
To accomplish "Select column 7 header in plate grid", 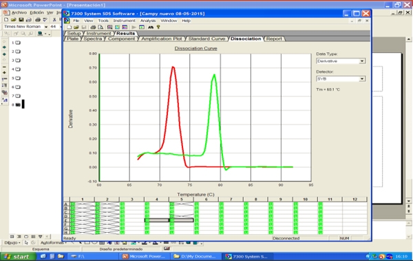I will [x=231, y=199].
